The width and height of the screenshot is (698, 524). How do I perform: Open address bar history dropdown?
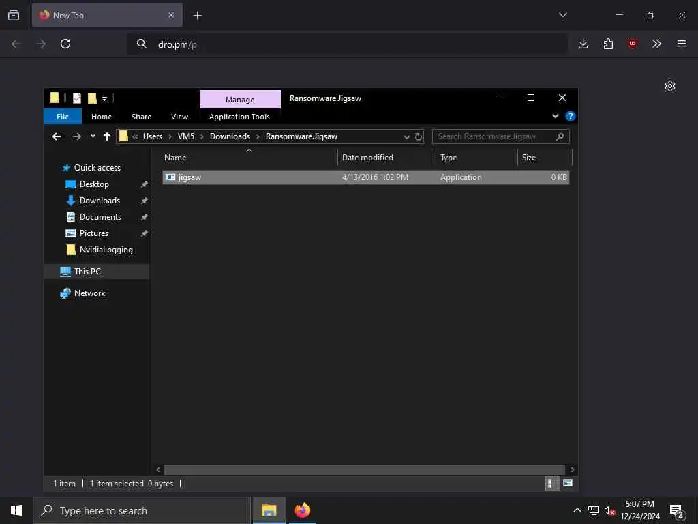(x=406, y=136)
